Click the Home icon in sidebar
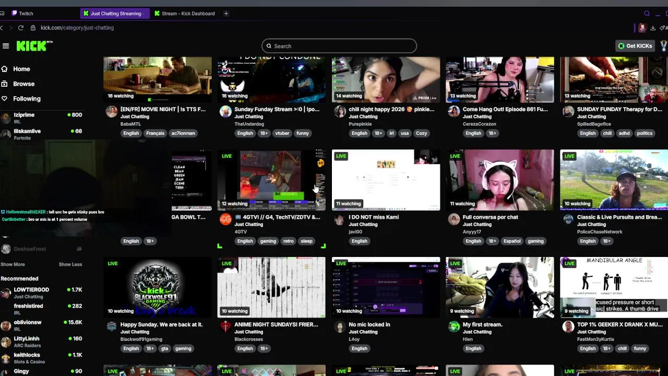 pos(4,69)
